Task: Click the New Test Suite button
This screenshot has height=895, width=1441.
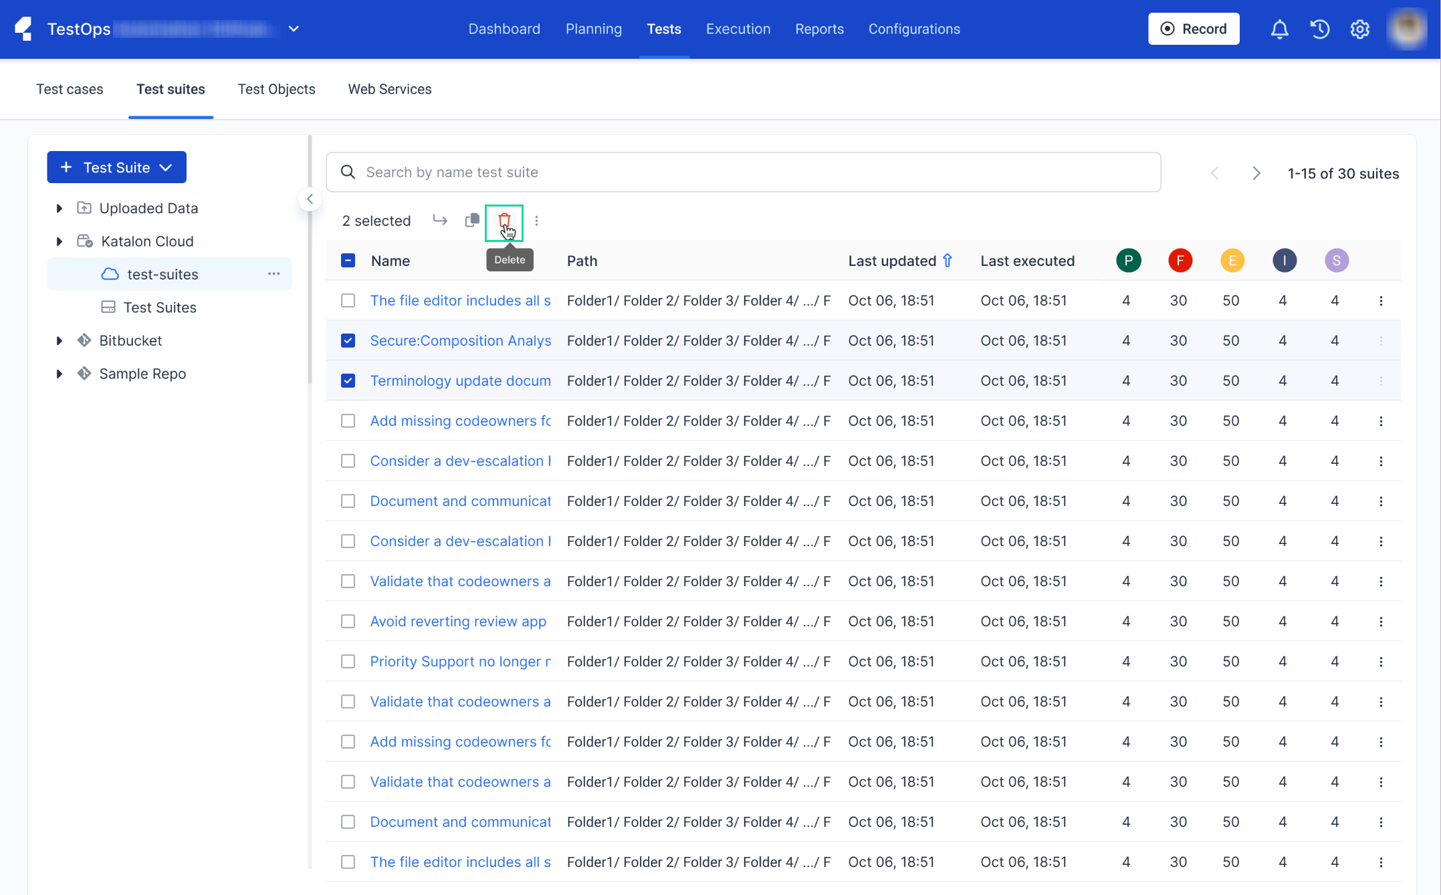Action: click(x=116, y=166)
